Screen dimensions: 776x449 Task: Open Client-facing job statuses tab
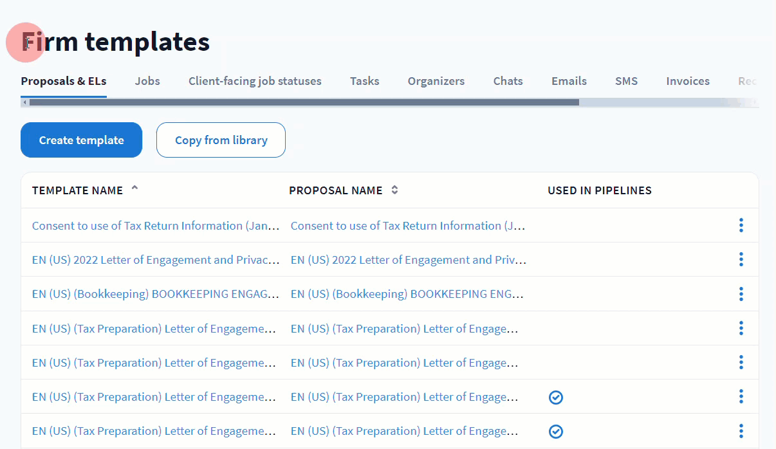(255, 81)
